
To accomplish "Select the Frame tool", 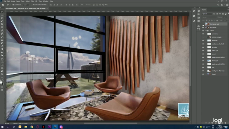I will (x=2, y=27).
